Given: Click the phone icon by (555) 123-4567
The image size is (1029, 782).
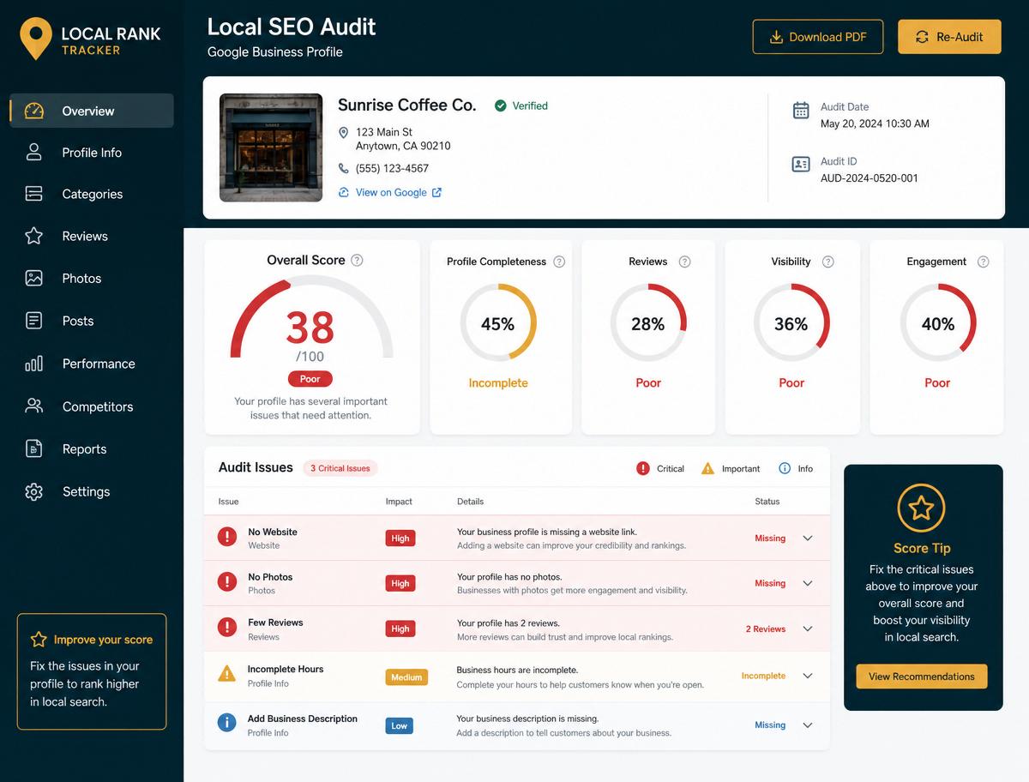Looking at the screenshot, I should point(343,168).
